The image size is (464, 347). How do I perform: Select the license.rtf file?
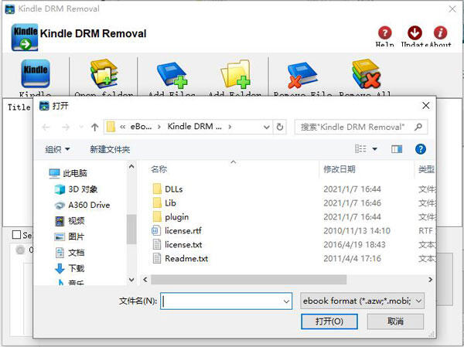coord(176,231)
